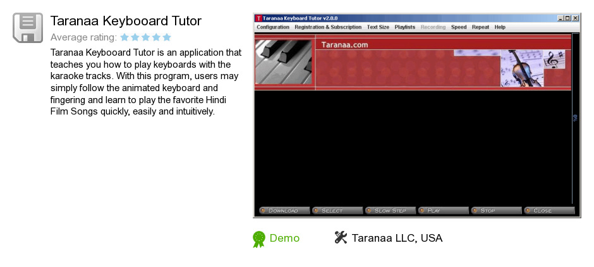Click the violin image in banner
Viewport: 594px width, 267px height.
coord(522,68)
